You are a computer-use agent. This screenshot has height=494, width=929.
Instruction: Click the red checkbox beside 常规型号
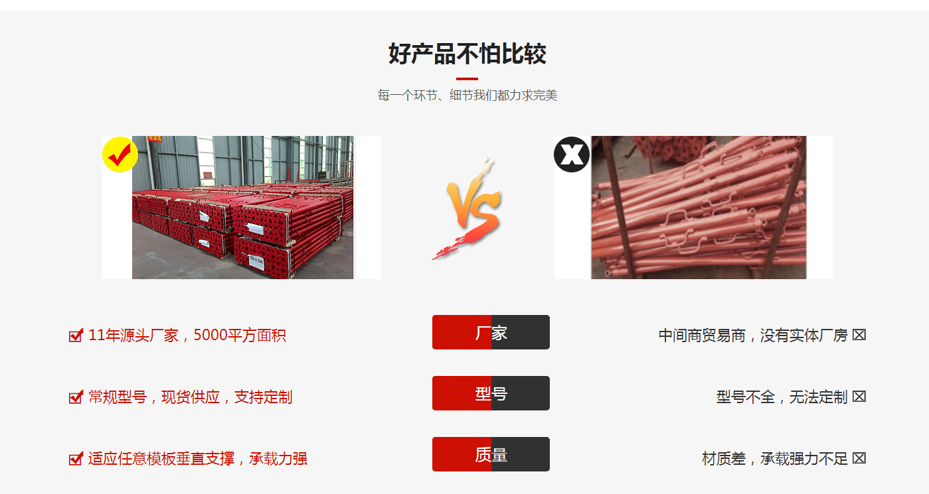click(76, 397)
